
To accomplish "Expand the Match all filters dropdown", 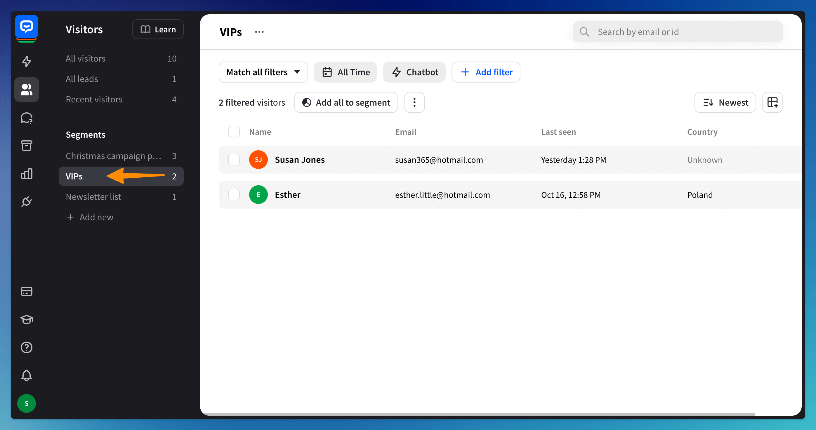I will coord(263,72).
